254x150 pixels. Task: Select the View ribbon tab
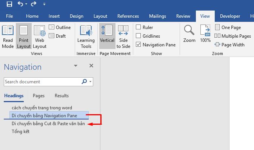[x=205, y=16]
